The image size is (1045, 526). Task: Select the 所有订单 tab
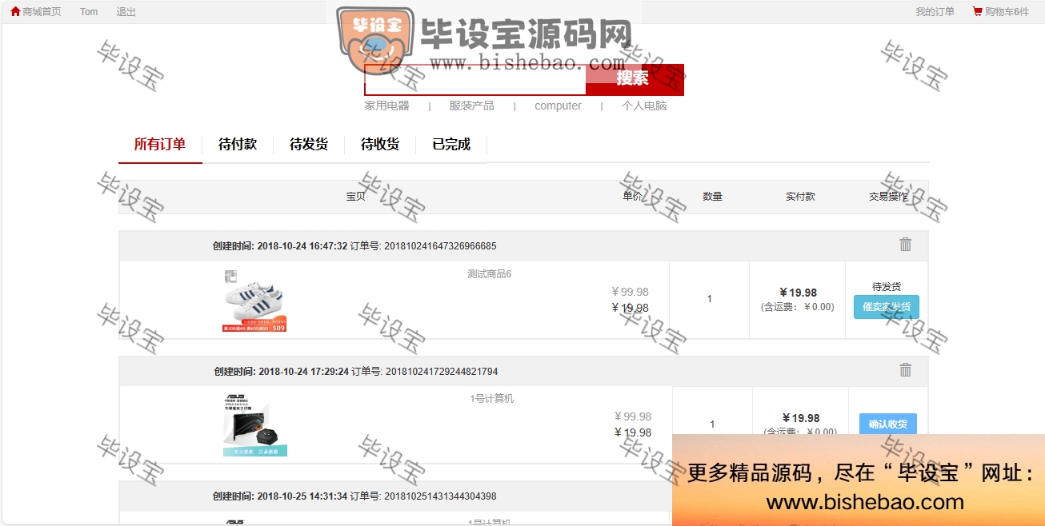point(160,145)
